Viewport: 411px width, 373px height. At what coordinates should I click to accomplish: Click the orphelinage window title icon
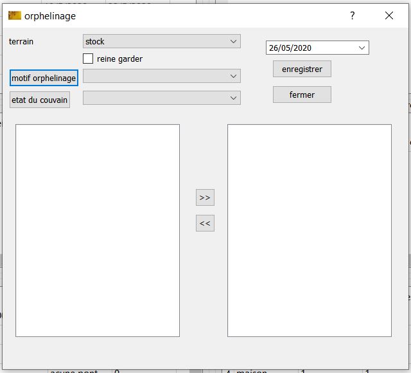14,15
